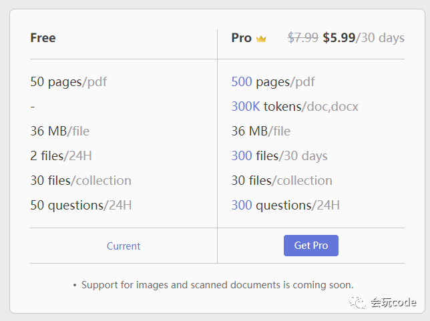Screen dimensions: 430x321
Task: Click Free 30 files/collection row
Action: tap(81, 181)
